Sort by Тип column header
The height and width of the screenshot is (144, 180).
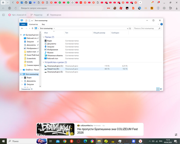coord(78,33)
